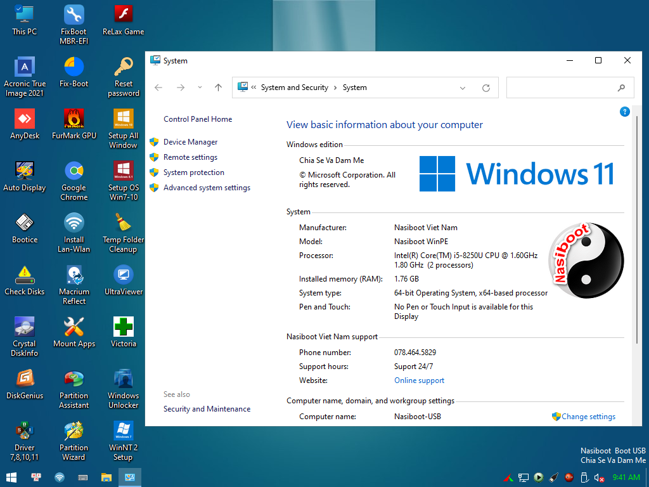649x487 pixels.
Task: Open File Explorer from the taskbar
Action: coord(106,477)
